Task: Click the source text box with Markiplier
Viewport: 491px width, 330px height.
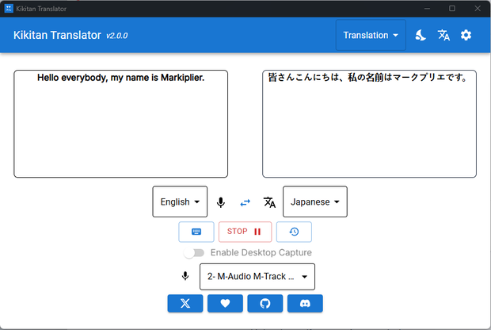Action: [121, 124]
